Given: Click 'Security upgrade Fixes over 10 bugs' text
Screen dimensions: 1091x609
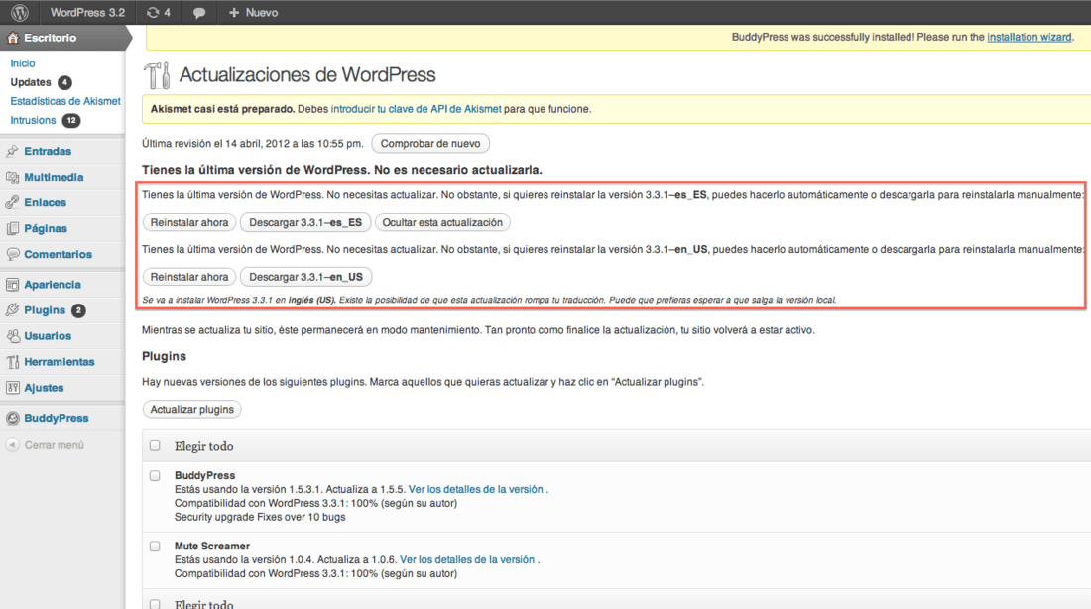Looking at the screenshot, I should click(260, 517).
